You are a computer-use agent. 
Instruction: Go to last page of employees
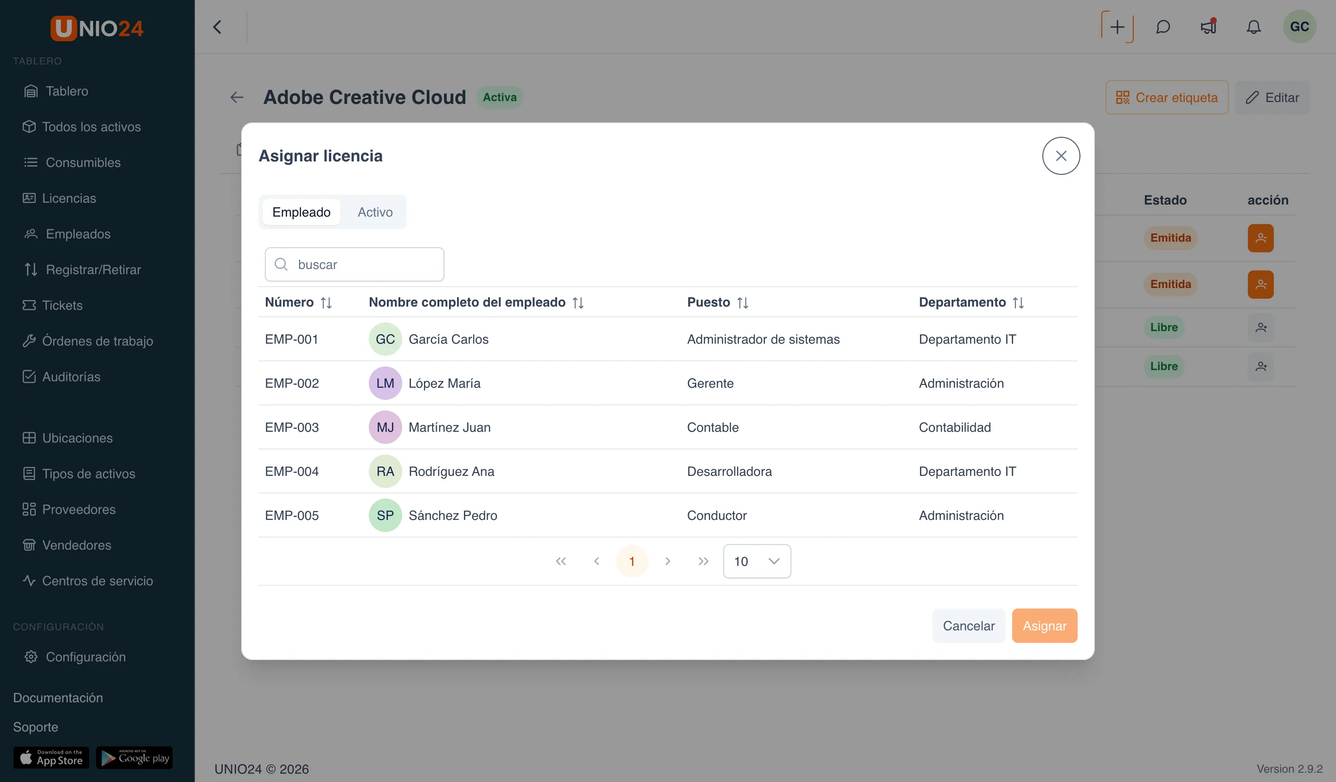tap(704, 561)
